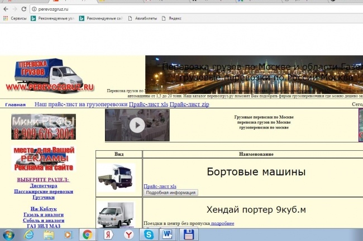Download Прайс-лист xls in top menu
This screenshot has width=363, height=241.
tap(149, 104)
